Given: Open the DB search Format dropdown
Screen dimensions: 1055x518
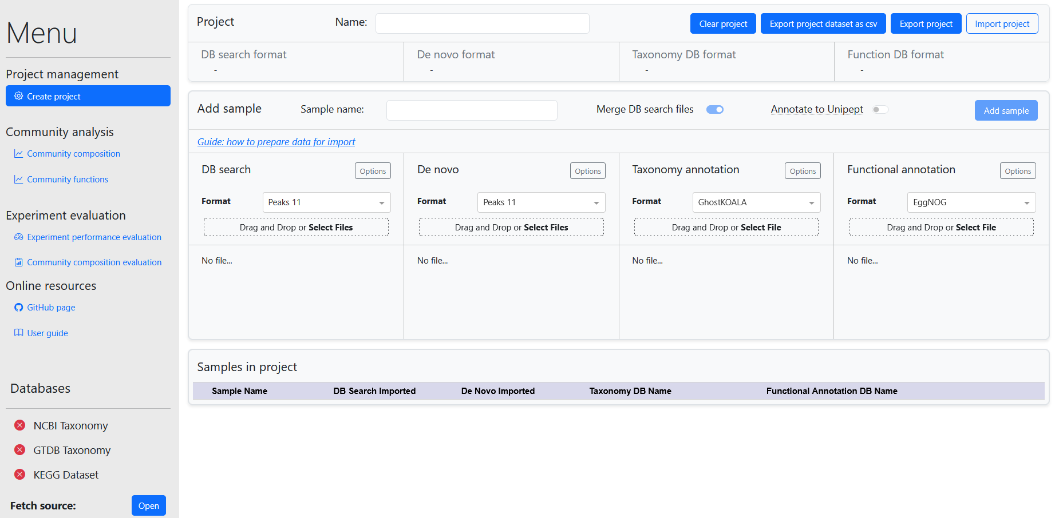Looking at the screenshot, I should (x=326, y=202).
